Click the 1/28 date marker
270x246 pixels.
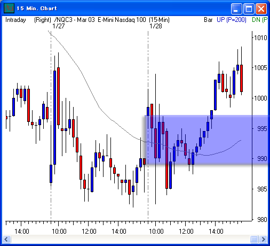(156, 26)
